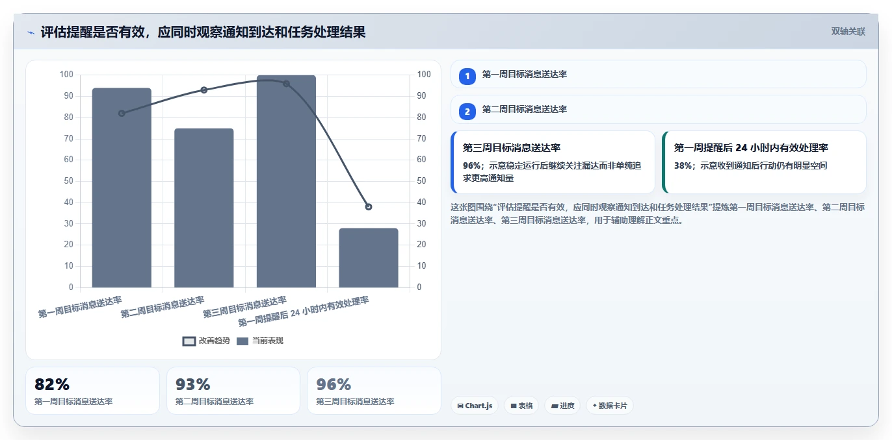Click the x-axis label 第二周目标消息送达率

point(163,307)
